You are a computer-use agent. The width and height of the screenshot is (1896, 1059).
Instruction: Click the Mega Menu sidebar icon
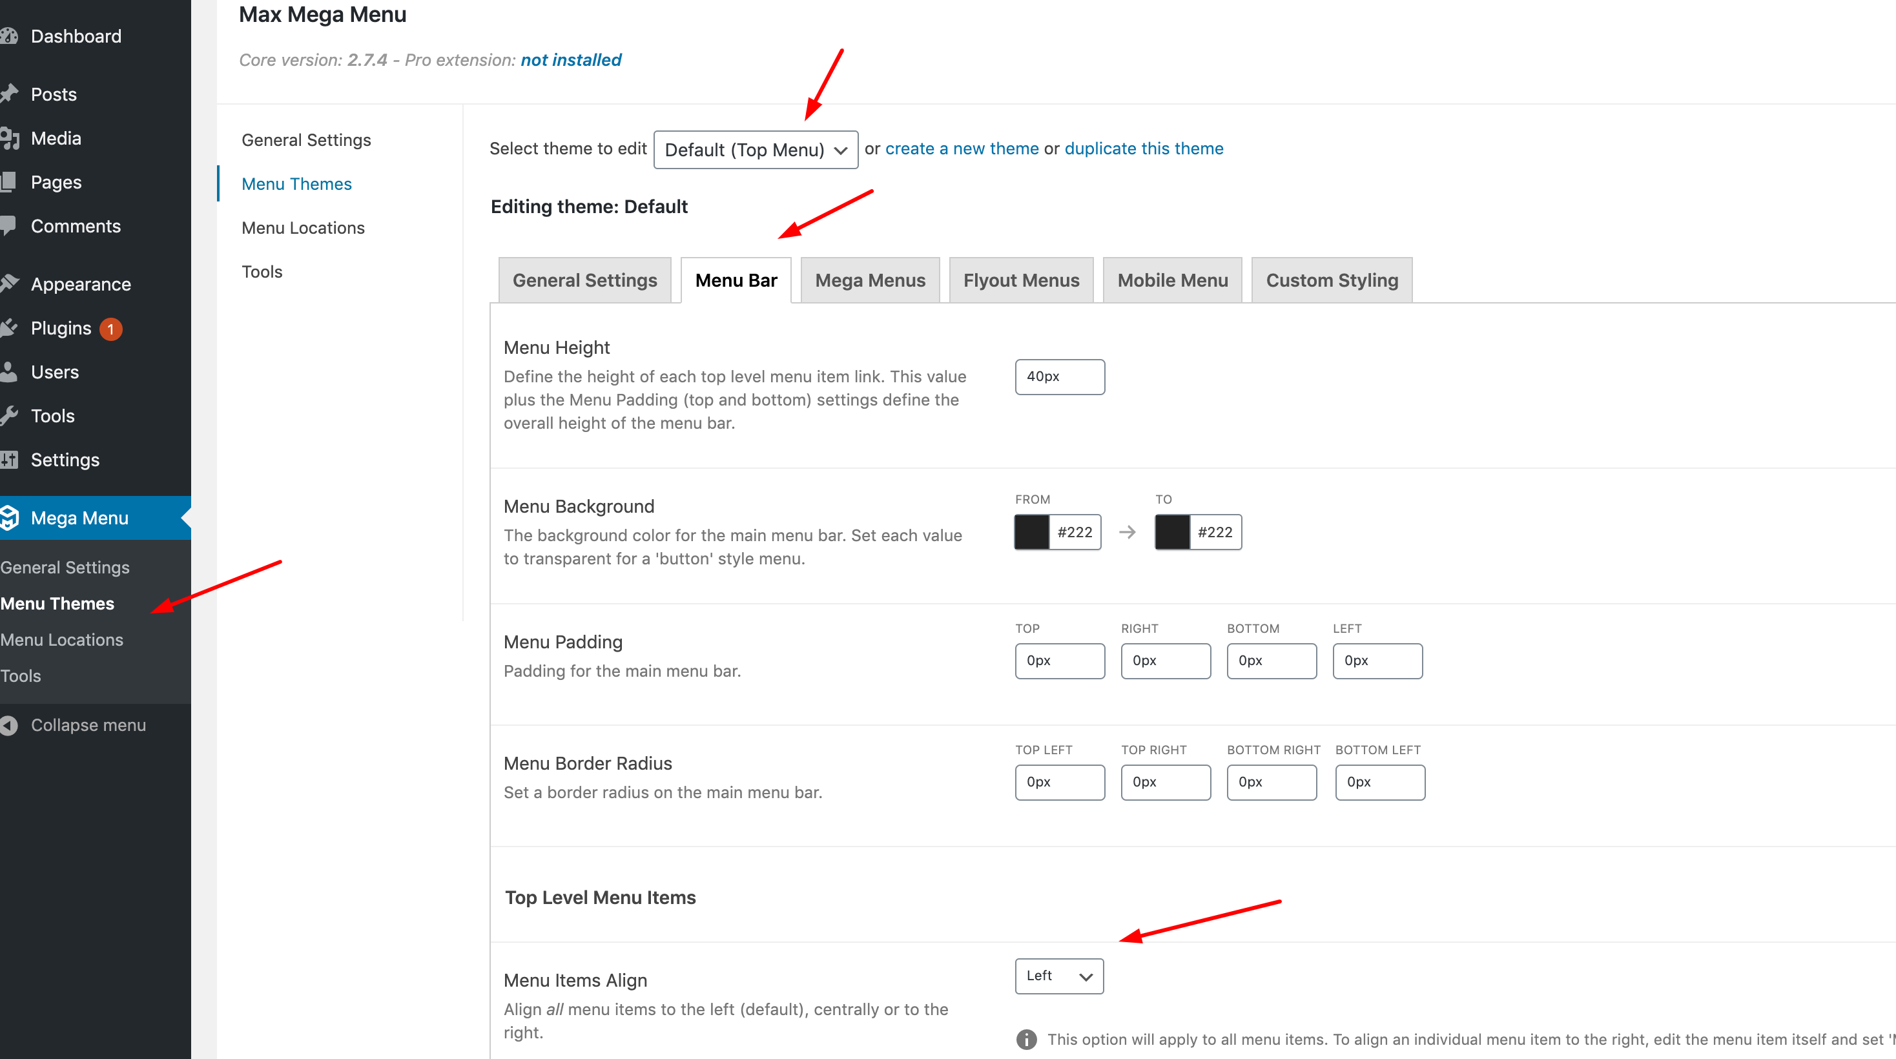(10, 517)
